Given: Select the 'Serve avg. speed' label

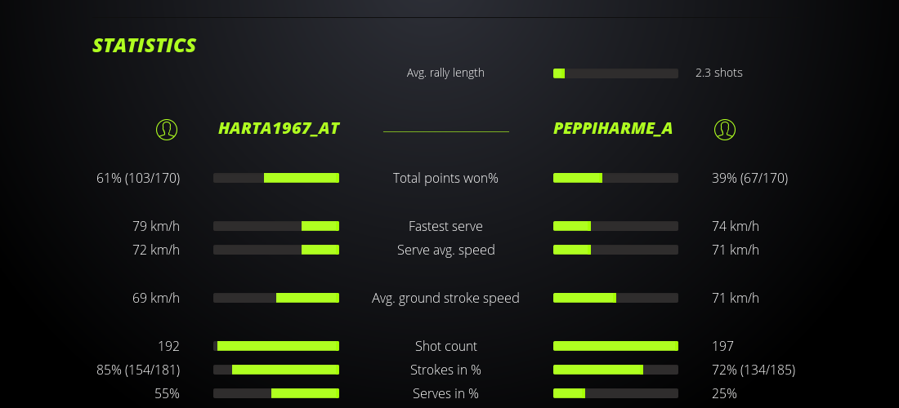Looking at the screenshot, I should point(445,250).
